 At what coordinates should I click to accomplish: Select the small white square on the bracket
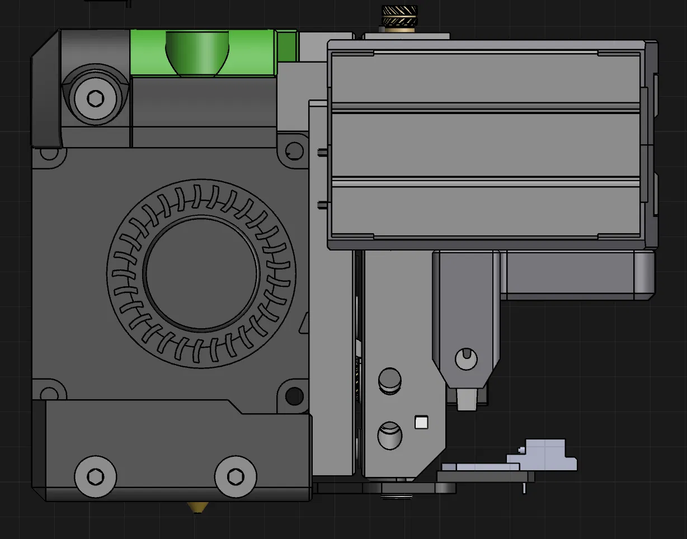coord(421,422)
